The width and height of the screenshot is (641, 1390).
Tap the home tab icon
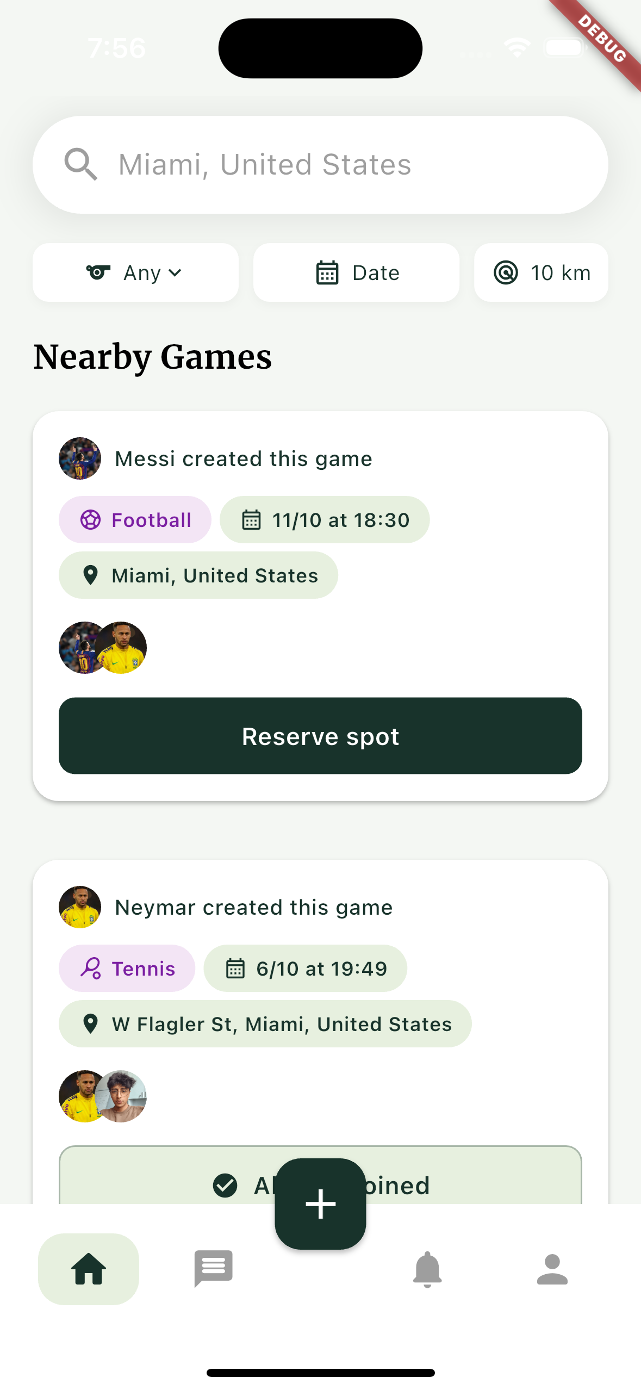(x=89, y=1269)
